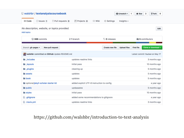The height and width of the screenshot is (138, 184).
Task: Open the 'updaaaates' commit message
Action: 77,88
